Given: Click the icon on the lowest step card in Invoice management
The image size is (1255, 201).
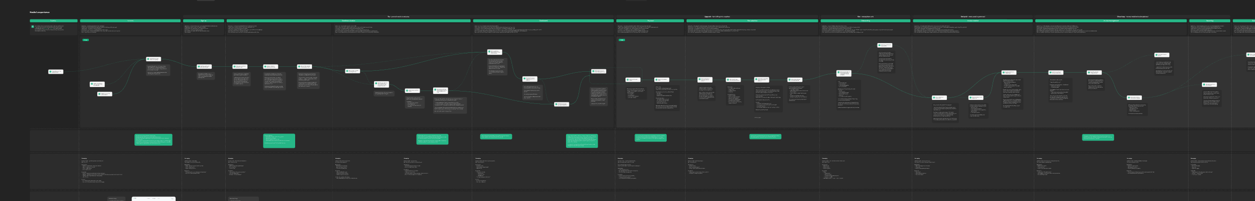Looking at the screenshot, I should click(1129, 97).
